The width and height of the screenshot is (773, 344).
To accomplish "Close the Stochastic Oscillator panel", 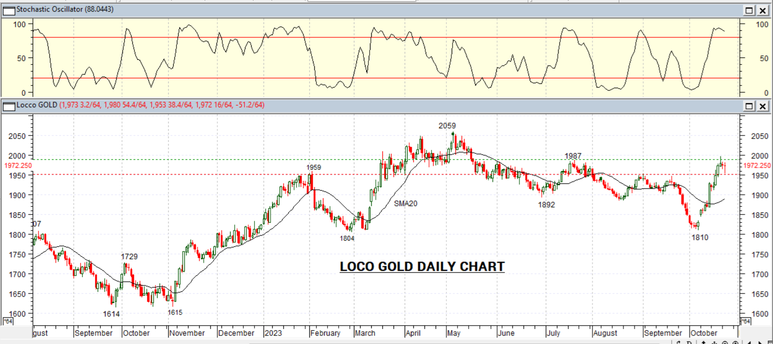I will tap(763, 10).
